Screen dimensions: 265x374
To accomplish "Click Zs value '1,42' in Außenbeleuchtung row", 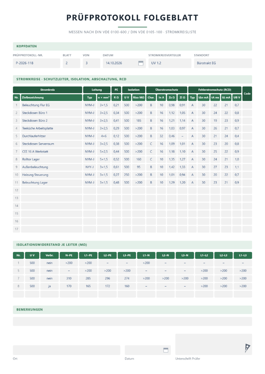I will tap(172, 167).
